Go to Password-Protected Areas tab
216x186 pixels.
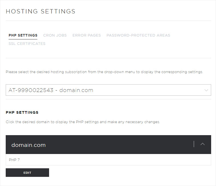coord(138,35)
